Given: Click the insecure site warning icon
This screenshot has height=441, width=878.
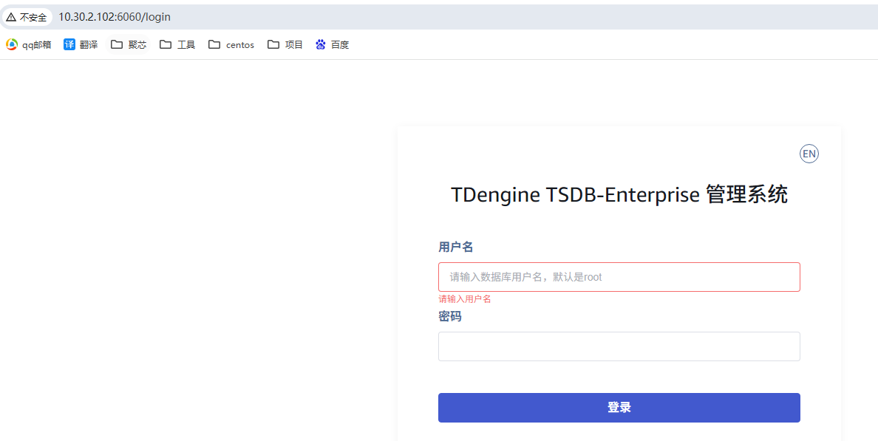Looking at the screenshot, I should click(11, 17).
